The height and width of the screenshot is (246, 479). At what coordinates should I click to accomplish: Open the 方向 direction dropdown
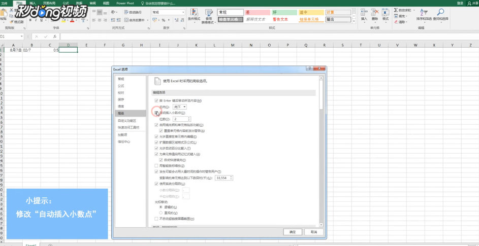coord(180,107)
